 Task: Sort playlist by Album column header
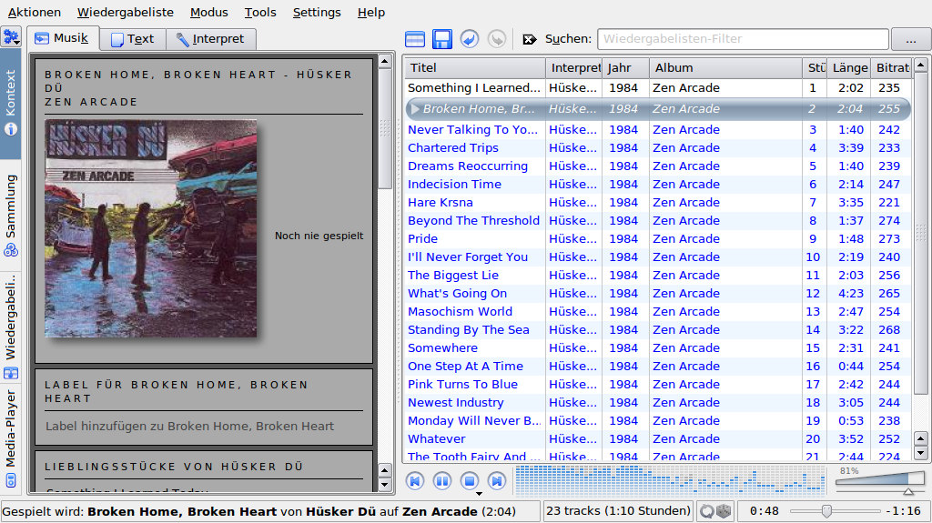point(725,67)
